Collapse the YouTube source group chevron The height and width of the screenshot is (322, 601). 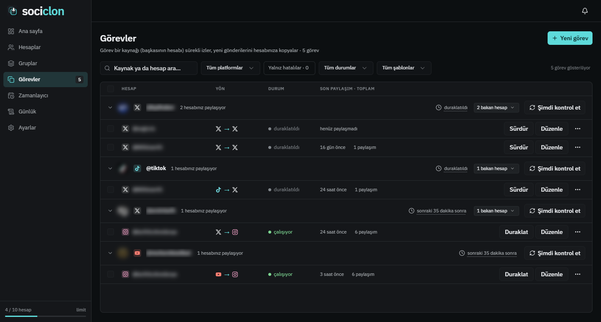[x=110, y=253]
